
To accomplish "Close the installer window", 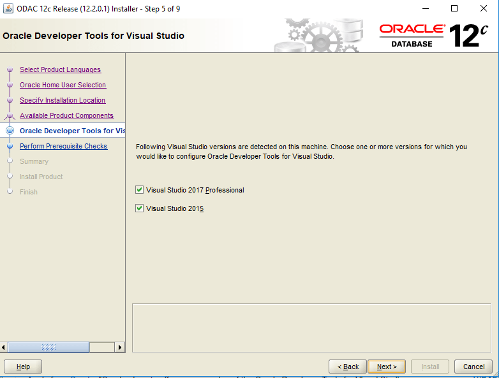I will [x=484, y=8].
